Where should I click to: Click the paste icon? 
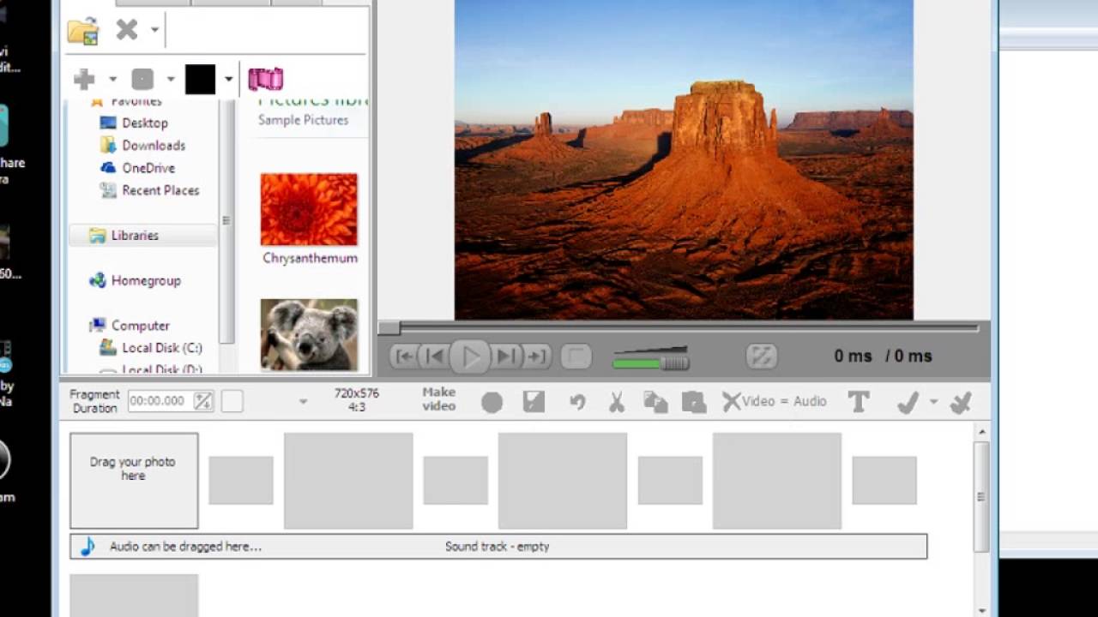pos(693,402)
